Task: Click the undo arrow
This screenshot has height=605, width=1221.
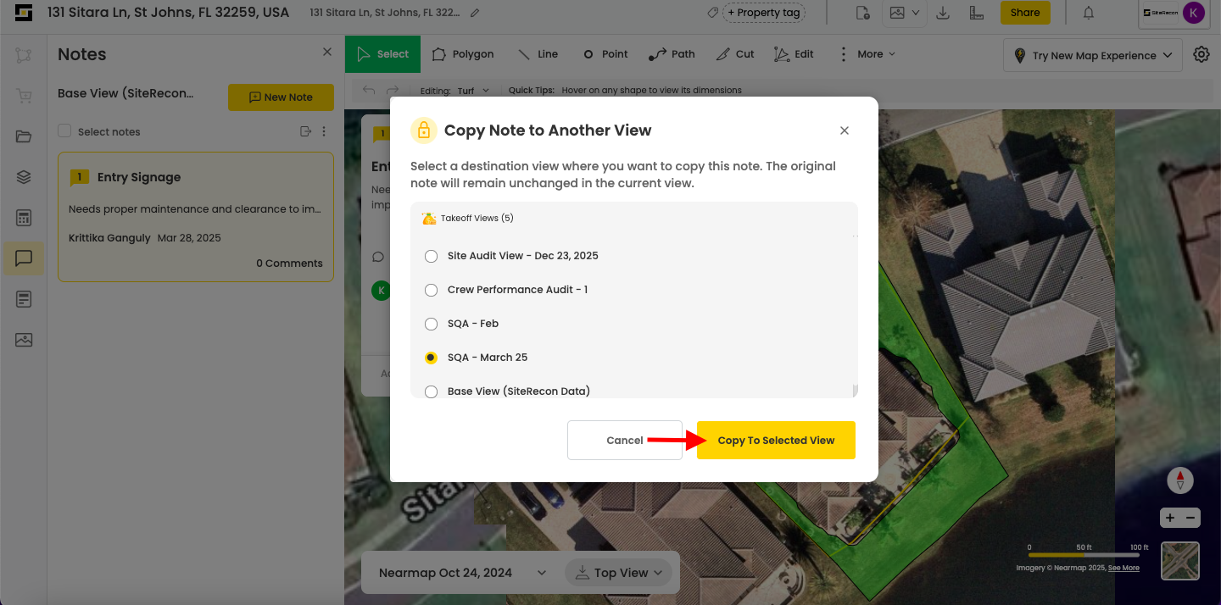Action: [368, 90]
